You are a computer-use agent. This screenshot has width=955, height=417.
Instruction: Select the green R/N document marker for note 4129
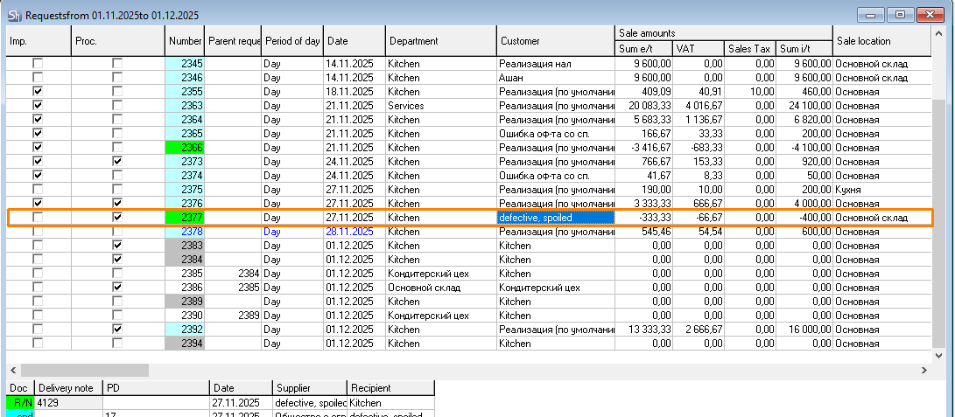[20, 402]
